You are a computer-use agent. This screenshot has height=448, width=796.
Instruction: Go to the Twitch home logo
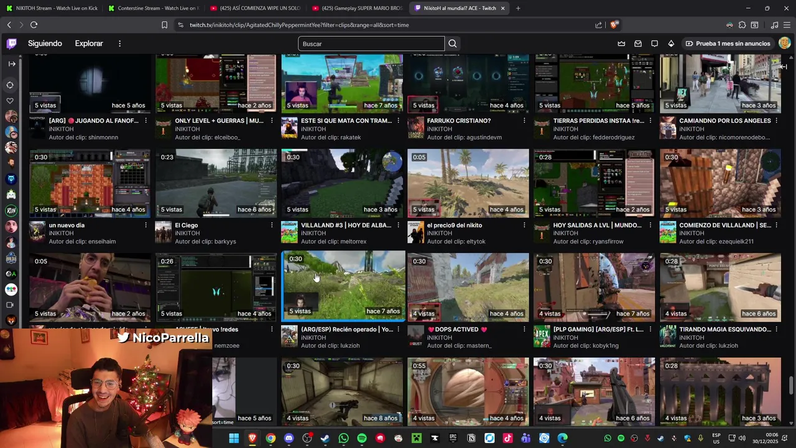pos(11,44)
